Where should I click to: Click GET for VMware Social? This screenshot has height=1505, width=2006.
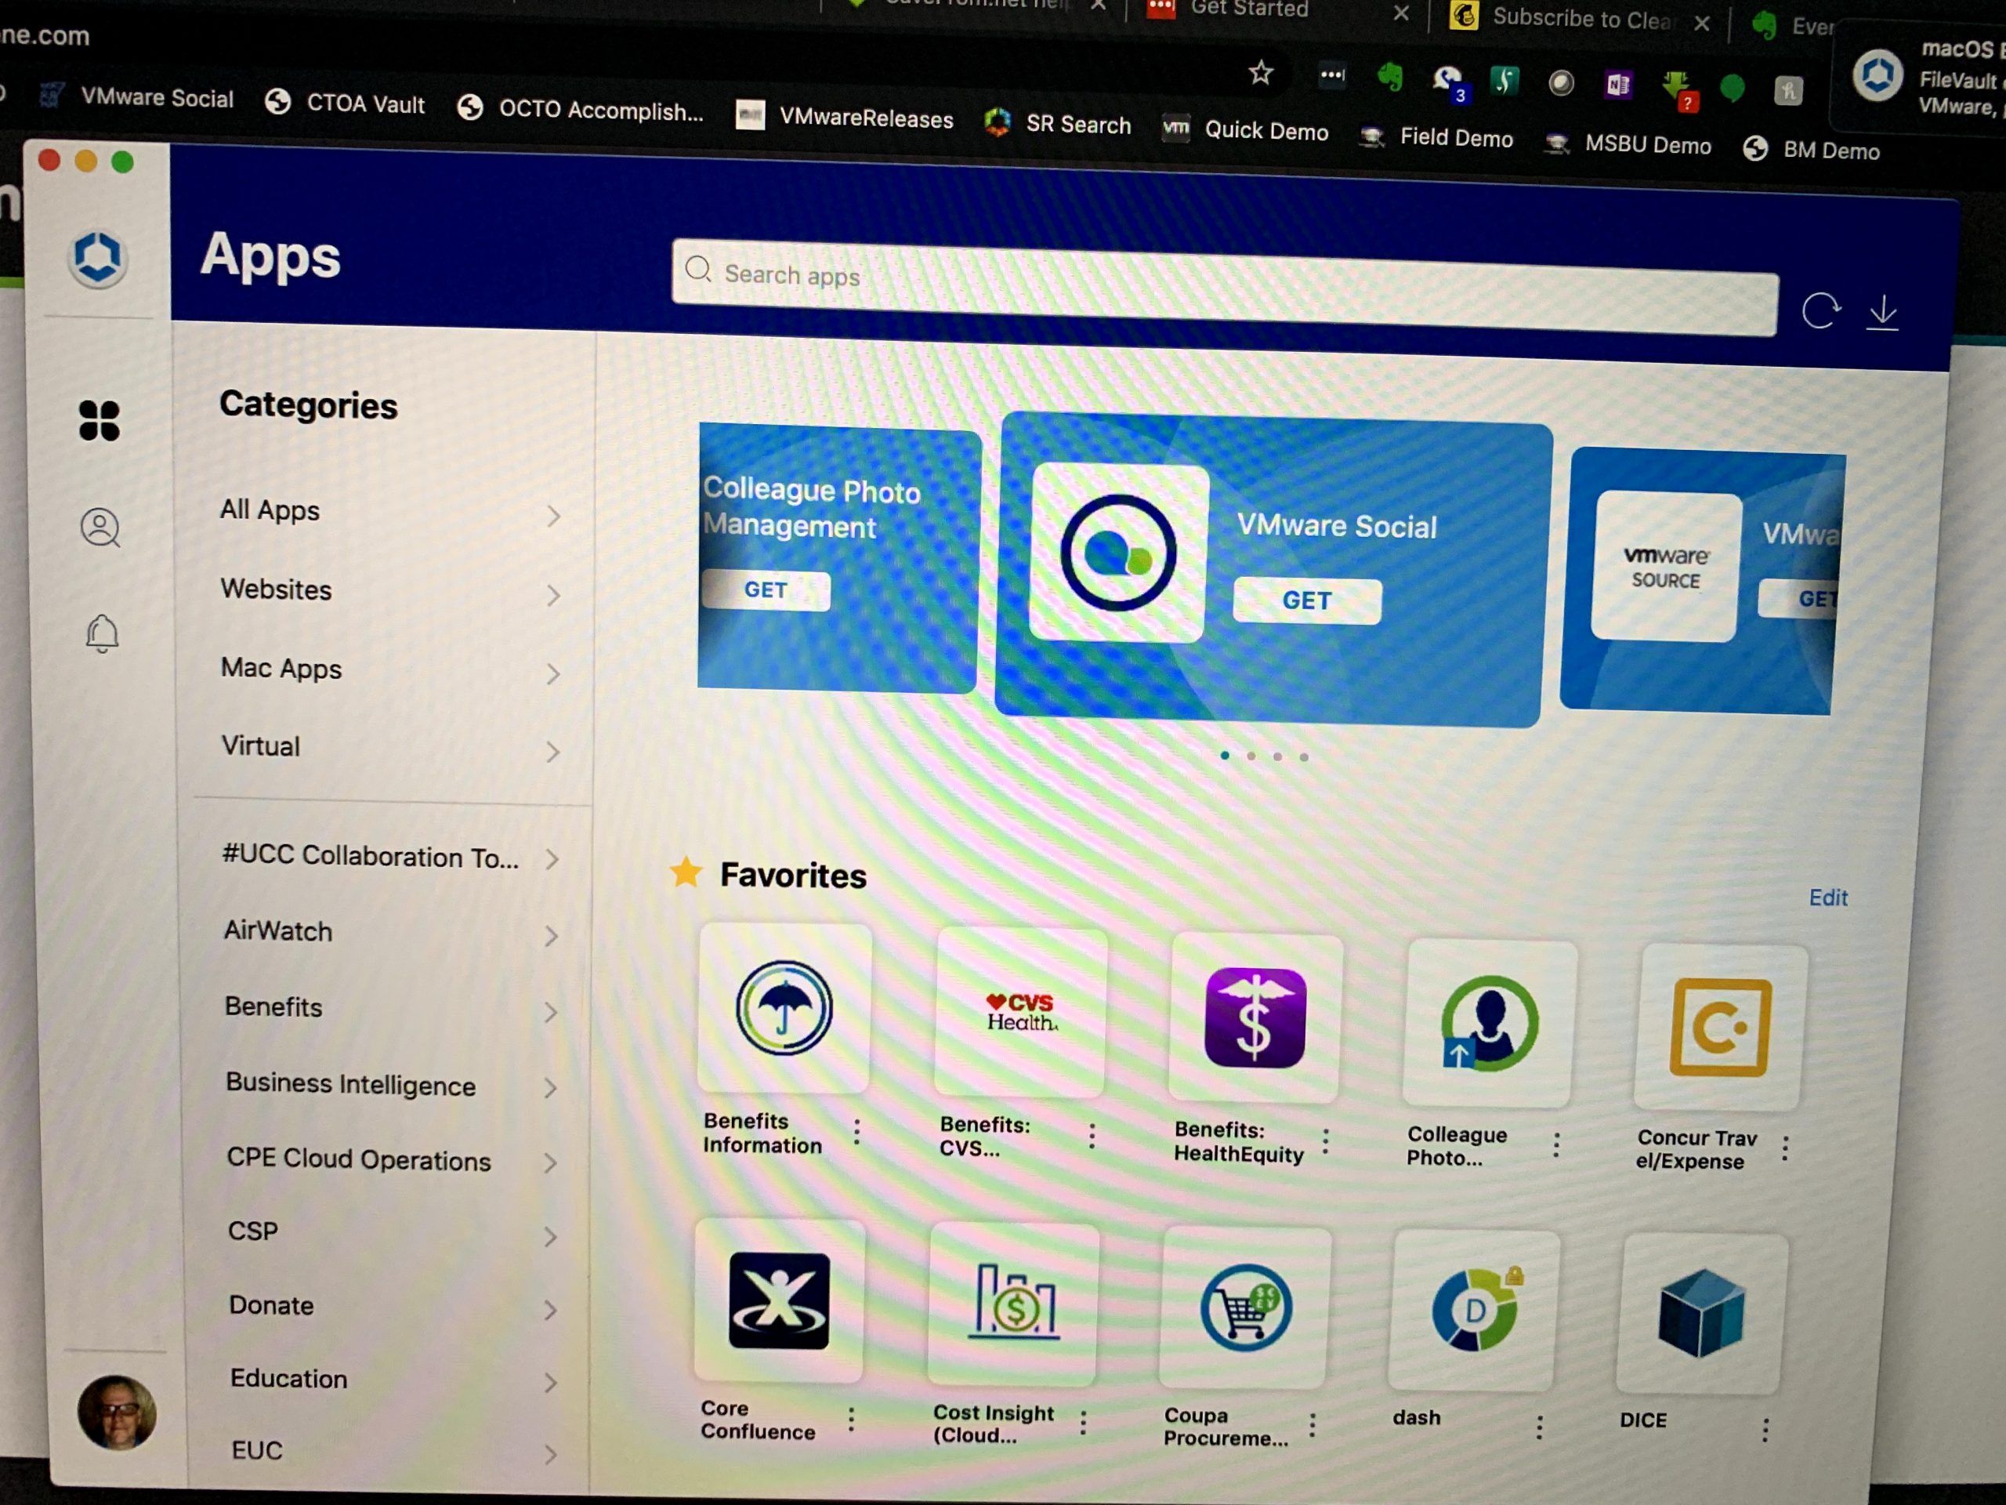pos(1307,600)
